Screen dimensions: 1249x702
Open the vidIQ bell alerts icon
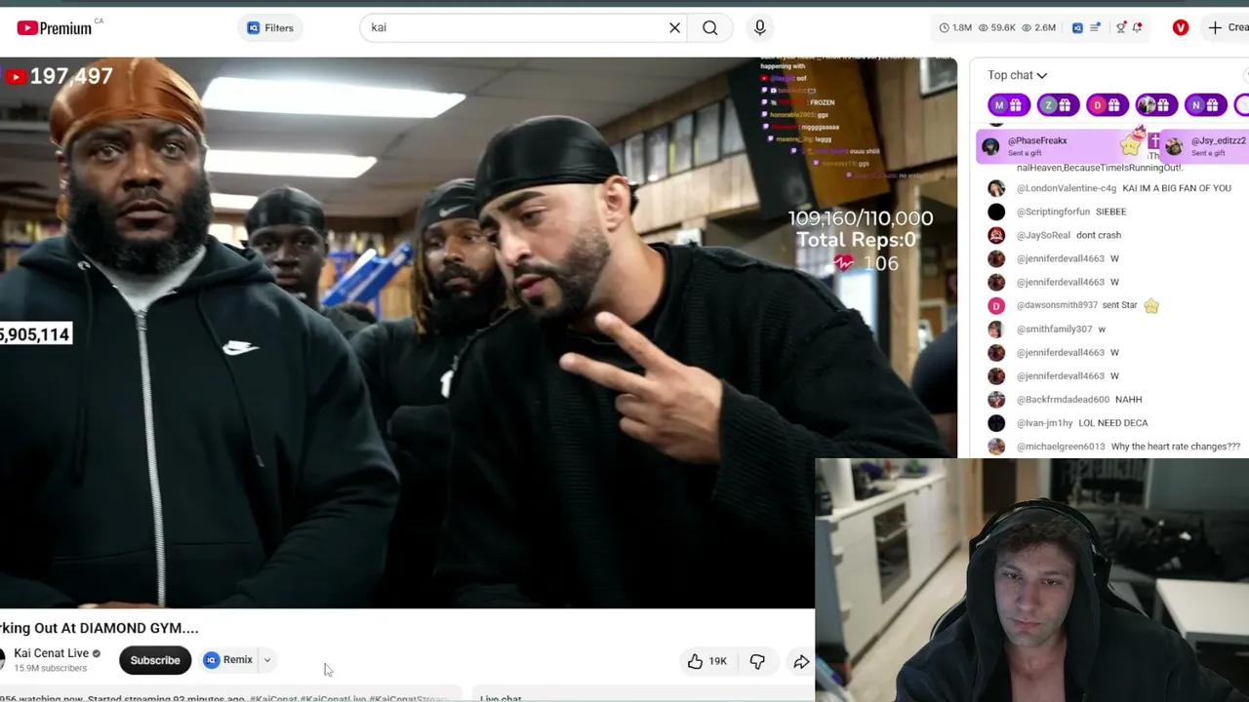click(1137, 28)
